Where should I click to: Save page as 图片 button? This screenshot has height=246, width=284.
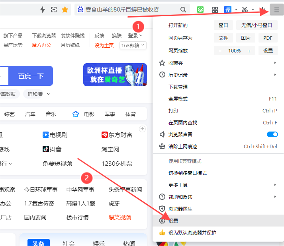point(246,38)
